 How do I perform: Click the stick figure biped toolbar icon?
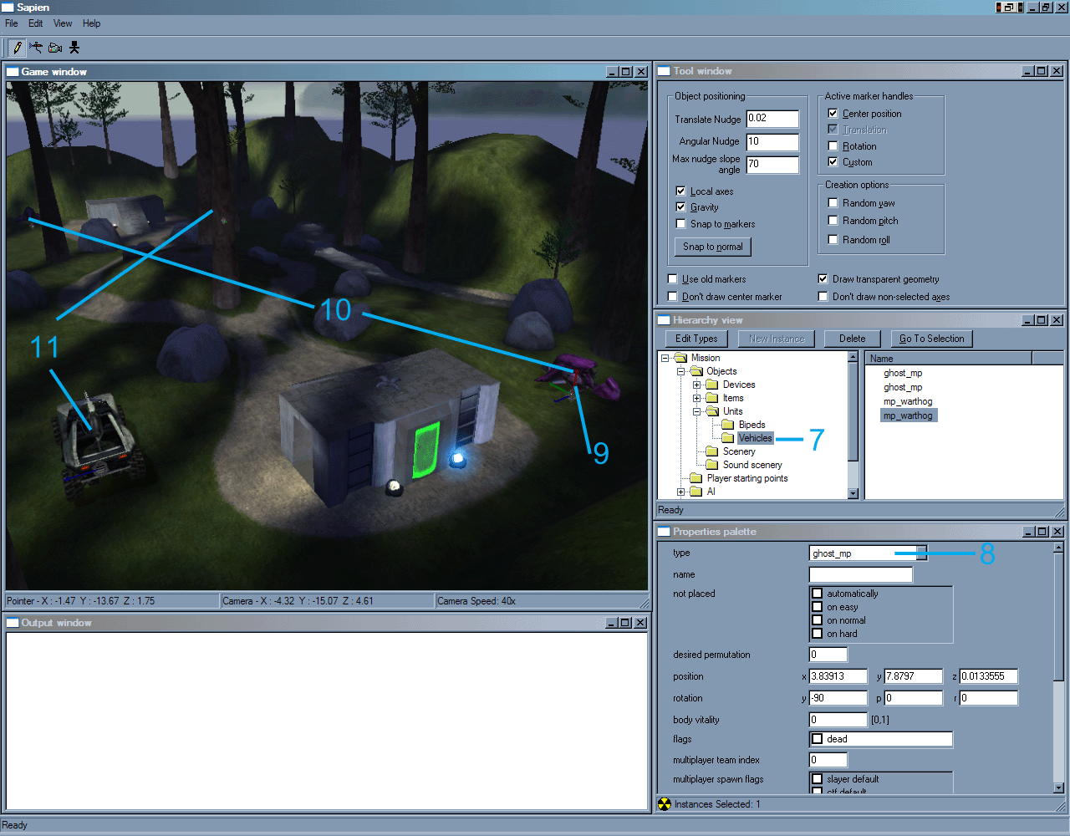[74, 48]
